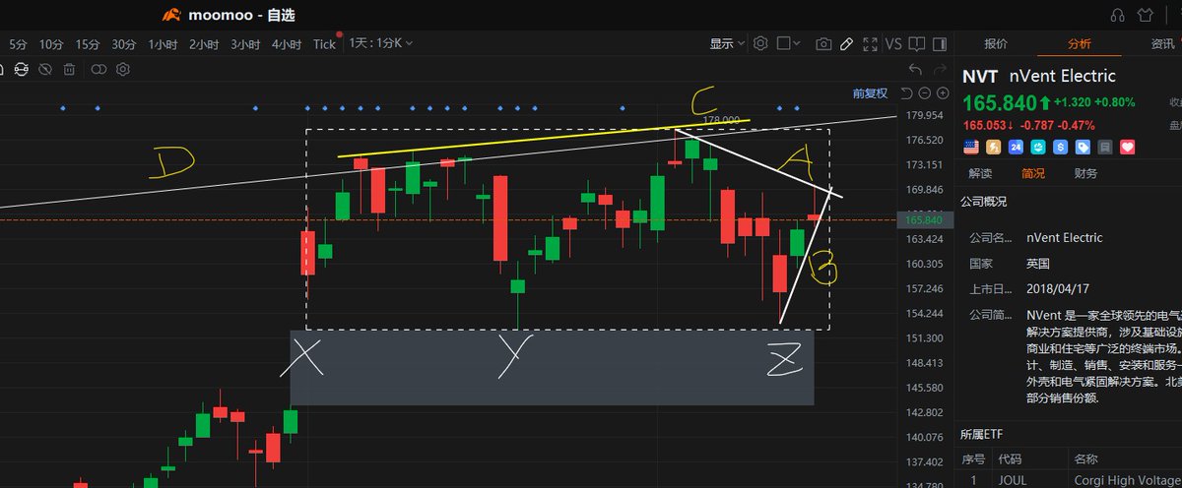Click the 165.840 last price

click(x=1000, y=102)
